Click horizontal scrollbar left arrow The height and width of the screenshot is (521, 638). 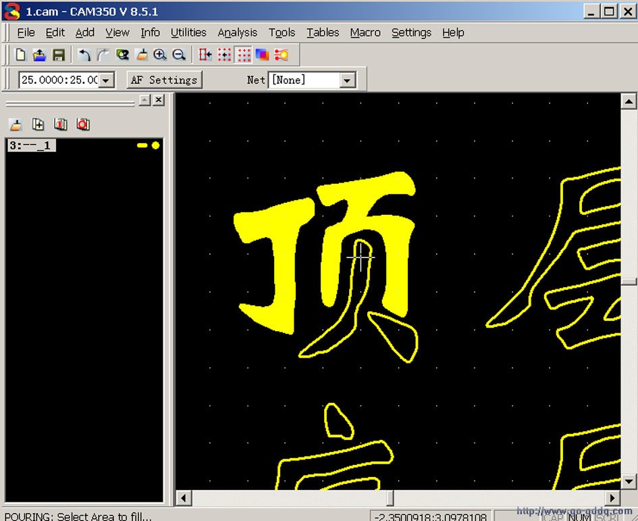point(184,498)
